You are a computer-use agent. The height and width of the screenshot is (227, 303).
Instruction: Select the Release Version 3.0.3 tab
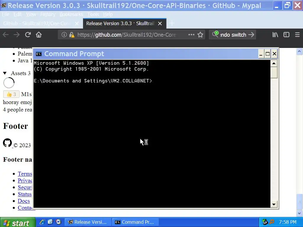pos(125,24)
